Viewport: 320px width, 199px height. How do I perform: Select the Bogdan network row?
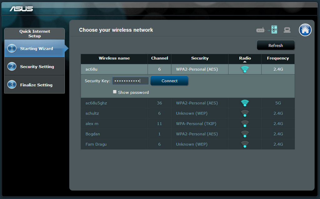[x=188, y=134]
